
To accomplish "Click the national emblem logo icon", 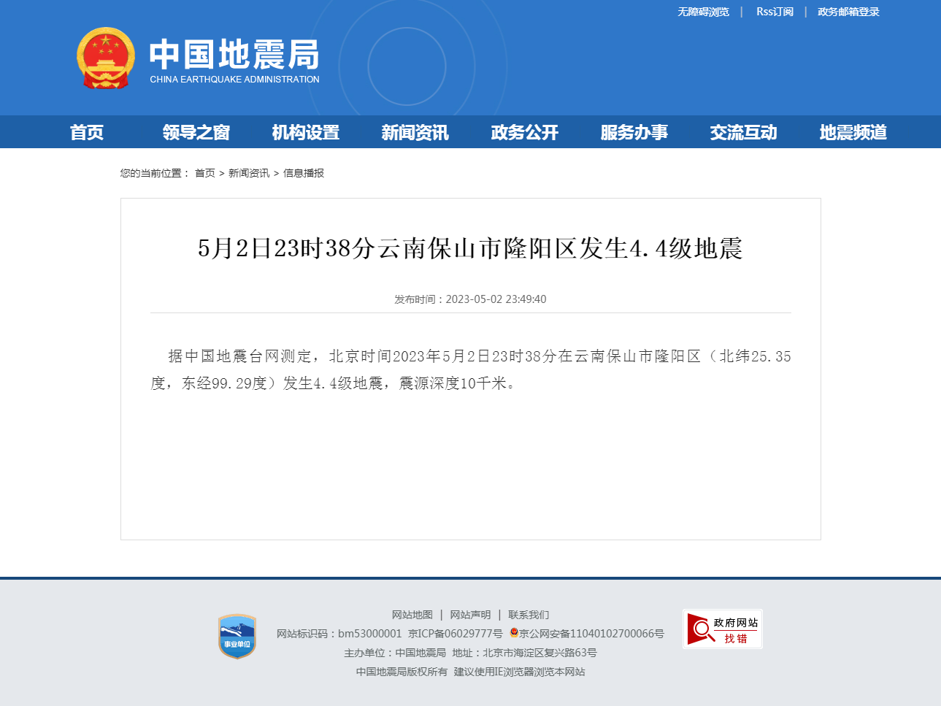I will point(106,58).
